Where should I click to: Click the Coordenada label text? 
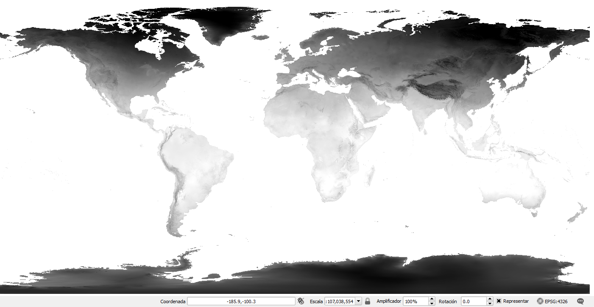tap(173, 301)
